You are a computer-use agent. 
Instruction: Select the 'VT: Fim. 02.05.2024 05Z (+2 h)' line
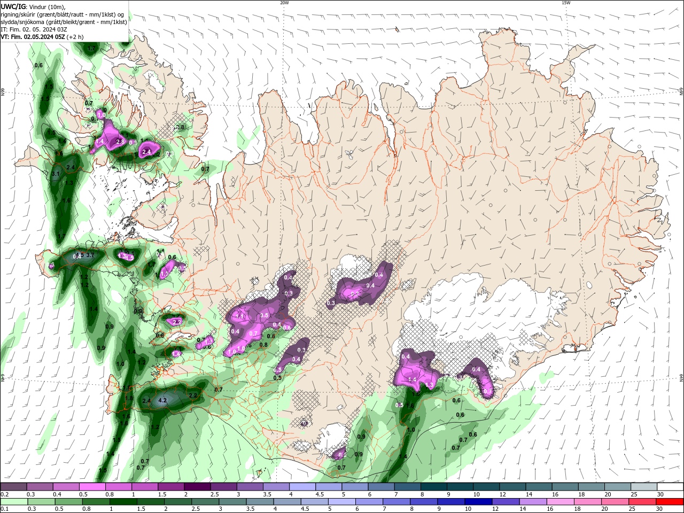coord(42,37)
